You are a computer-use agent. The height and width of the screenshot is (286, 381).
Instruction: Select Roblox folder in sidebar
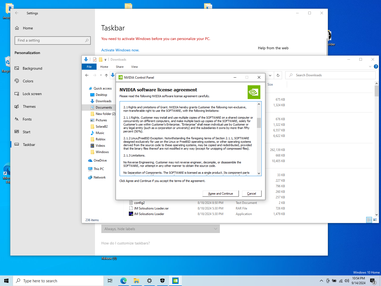(101, 139)
